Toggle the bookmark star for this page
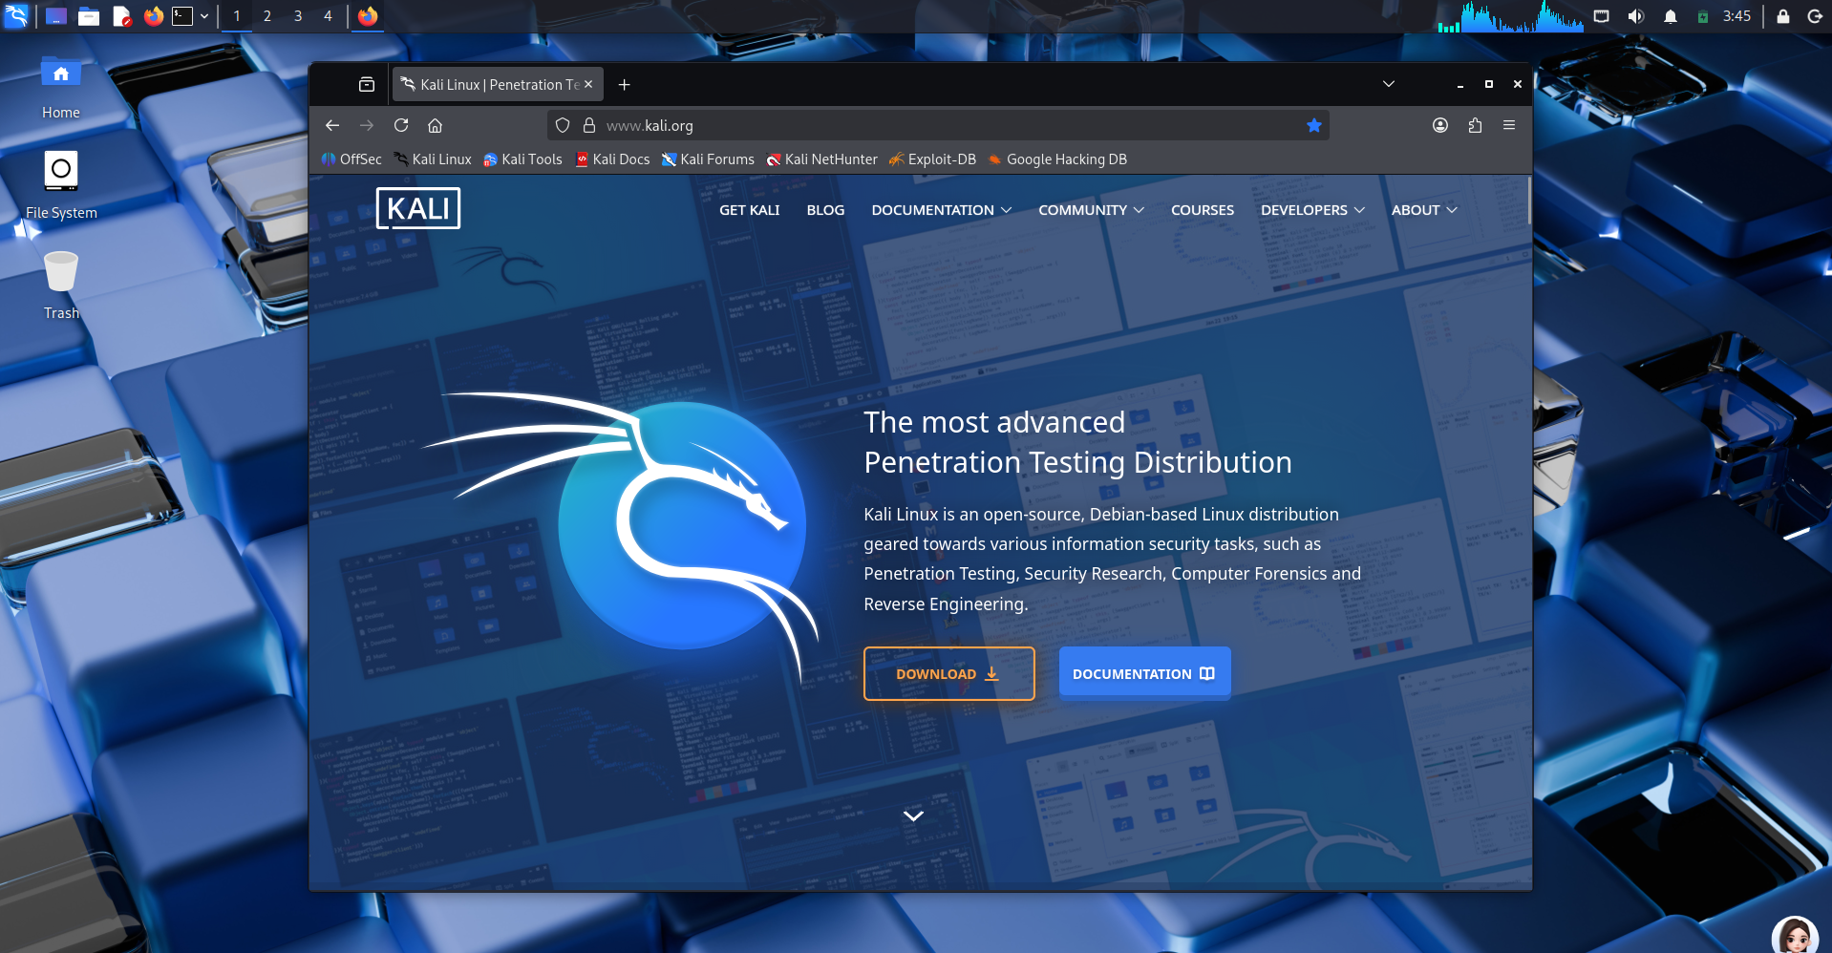Screen dimensions: 1832x953 click(x=1314, y=125)
